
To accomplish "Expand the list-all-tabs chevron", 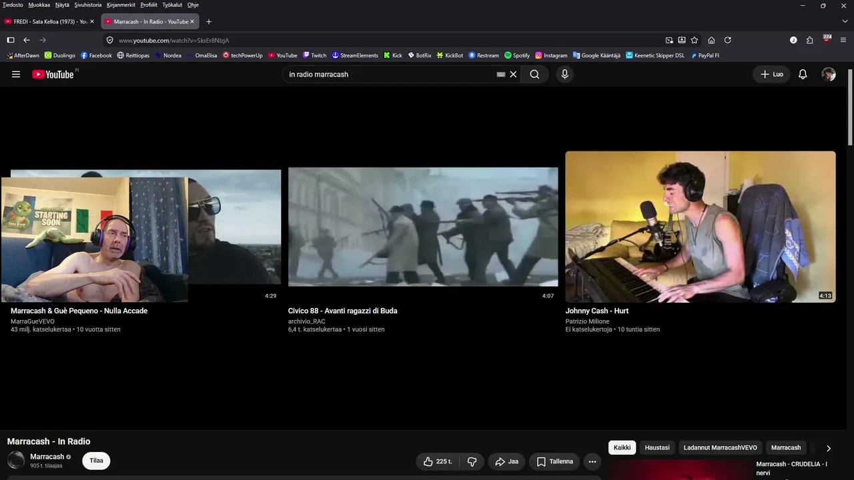I will (x=845, y=21).
